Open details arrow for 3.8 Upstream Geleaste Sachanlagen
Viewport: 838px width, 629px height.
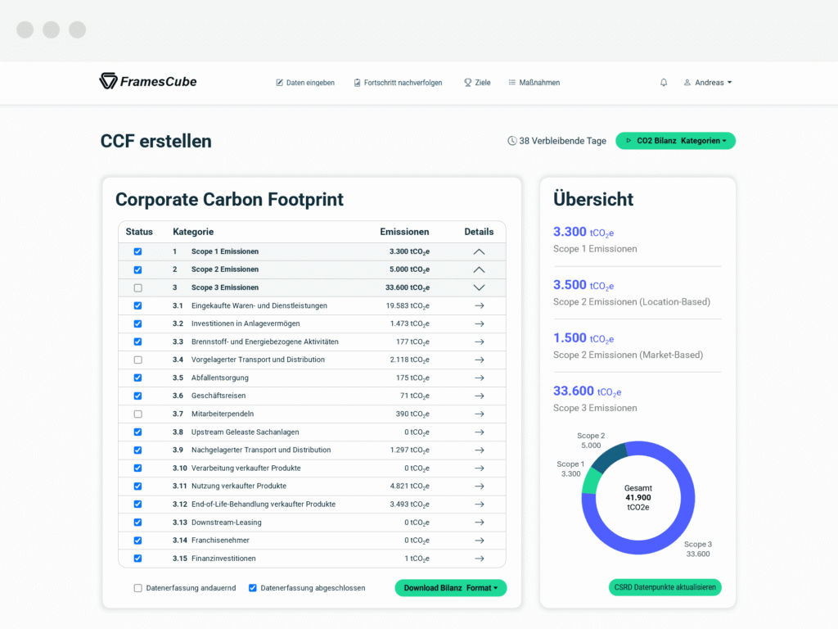(x=480, y=432)
